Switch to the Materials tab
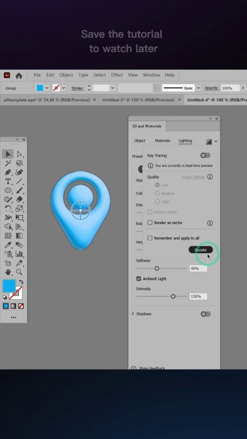This screenshot has height=439, width=247. (162, 141)
